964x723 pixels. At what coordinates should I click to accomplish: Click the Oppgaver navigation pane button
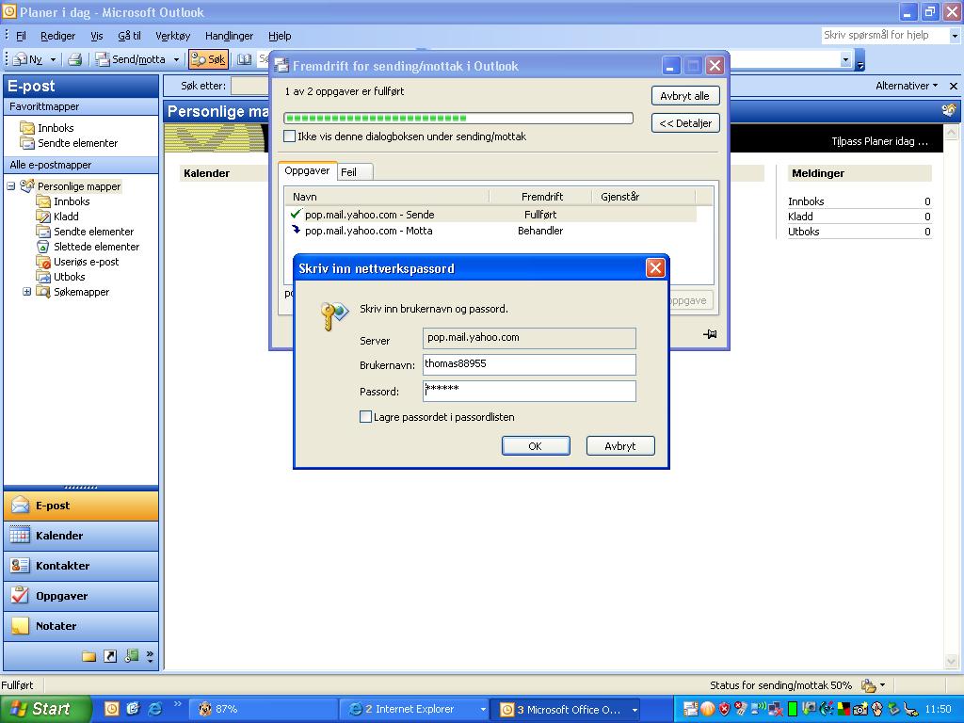[x=81, y=596]
